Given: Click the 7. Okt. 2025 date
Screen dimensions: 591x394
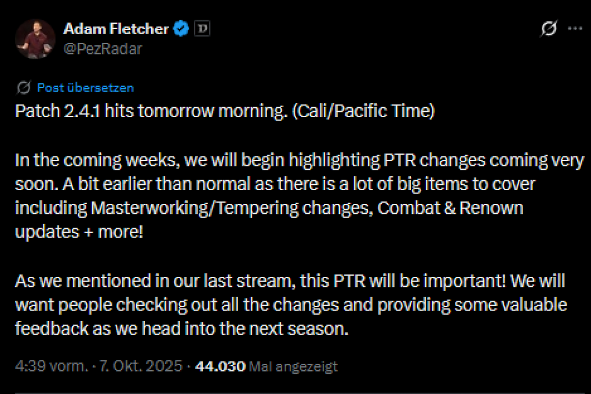Looking at the screenshot, I should [x=141, y=366].
